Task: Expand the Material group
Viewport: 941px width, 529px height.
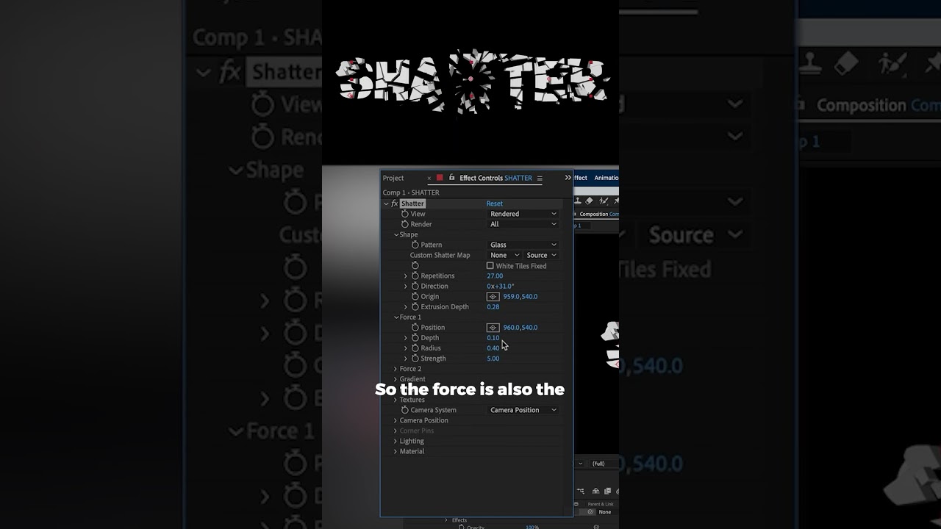Action: pos(396,451)
